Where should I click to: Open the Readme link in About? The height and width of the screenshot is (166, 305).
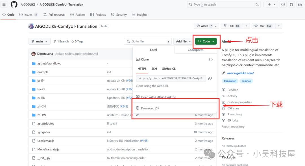tap(230, 90)
